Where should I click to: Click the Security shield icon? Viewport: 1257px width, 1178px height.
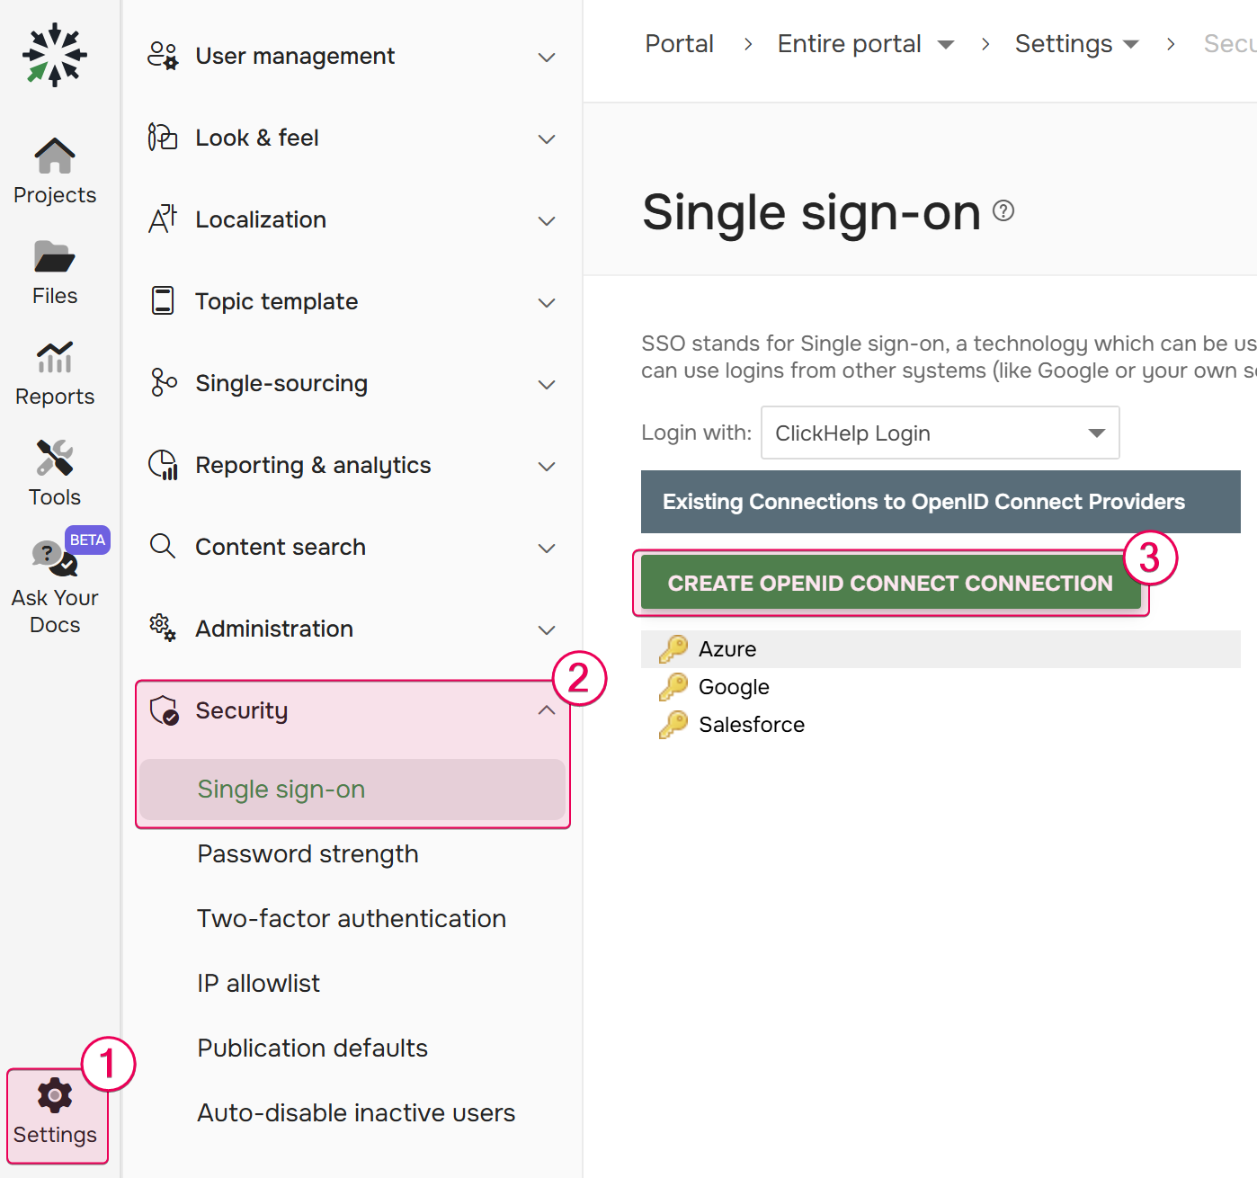pyautogui.click(x=163, y=710)
